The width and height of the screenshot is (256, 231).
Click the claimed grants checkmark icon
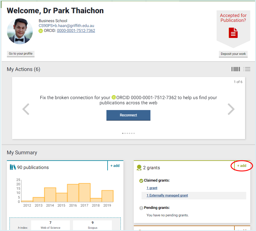(x=141, y=181)
